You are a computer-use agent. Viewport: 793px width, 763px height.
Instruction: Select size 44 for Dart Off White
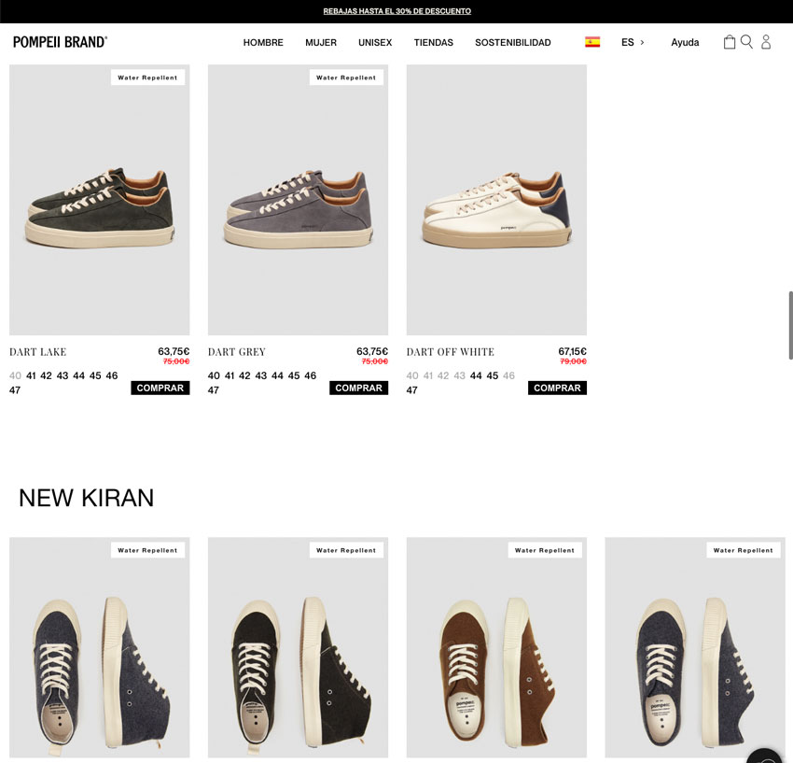[476, 375]
